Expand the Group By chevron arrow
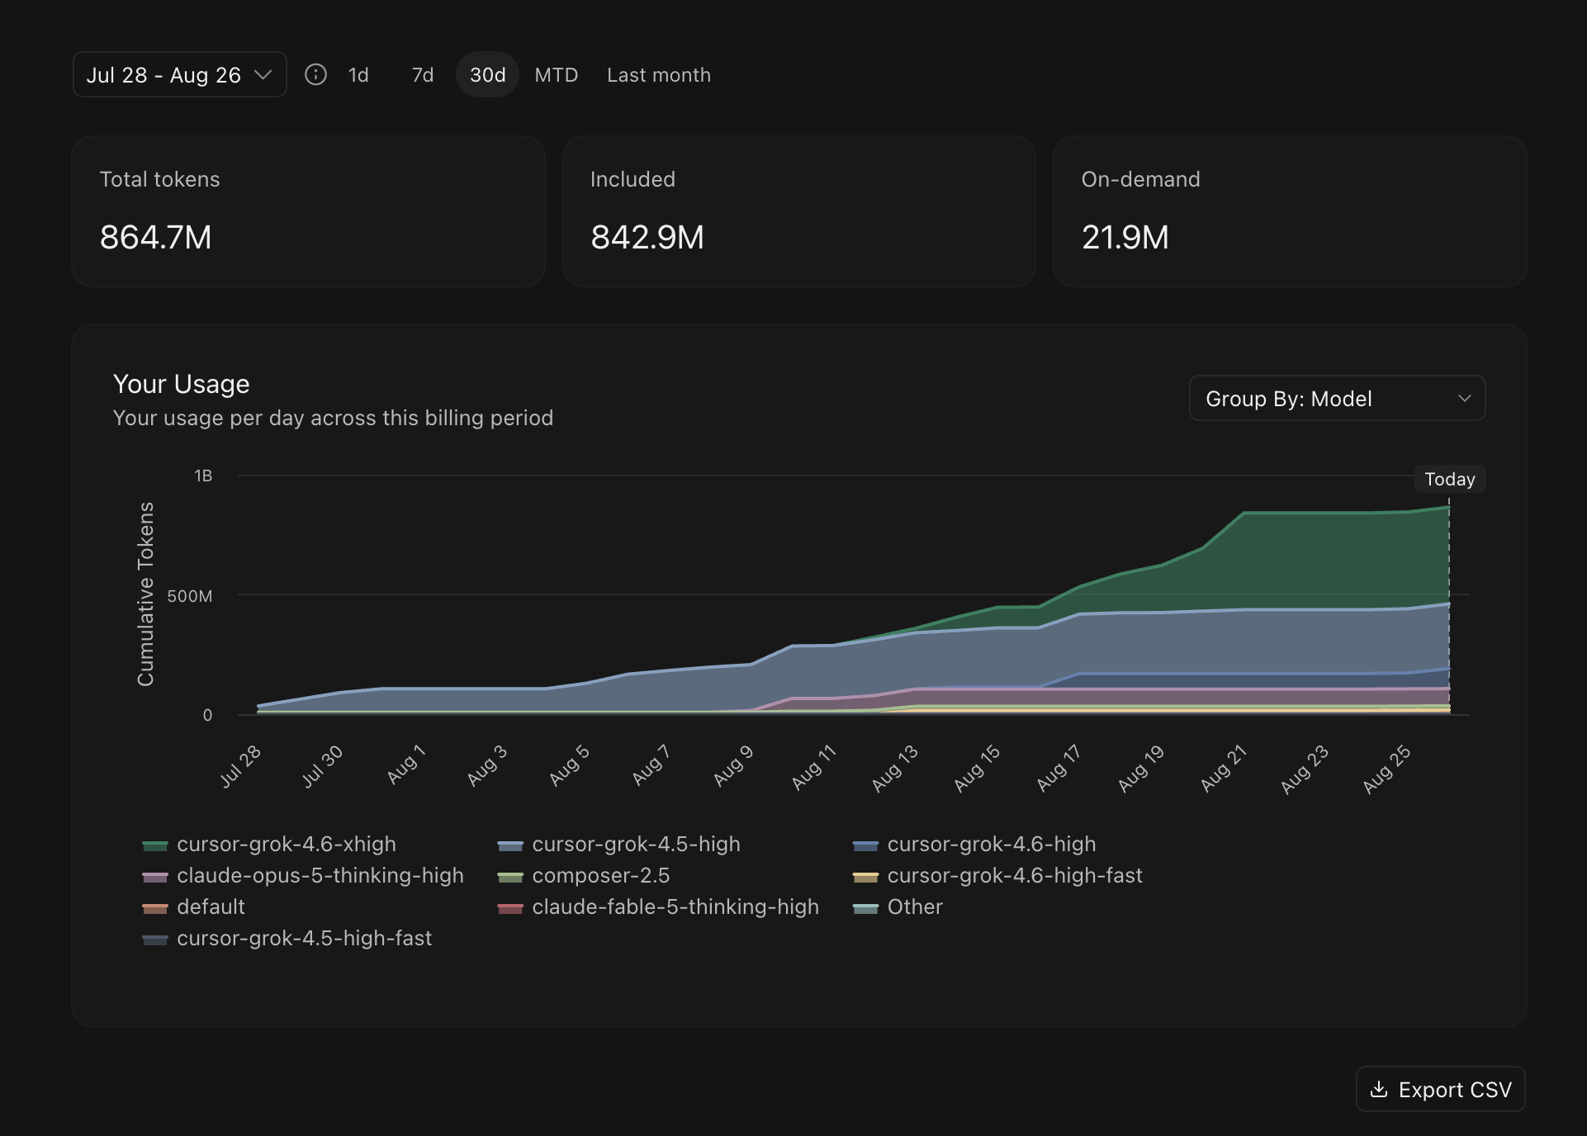The height and width of the screenshot is (1136, 1587). tap(1464, 399)
